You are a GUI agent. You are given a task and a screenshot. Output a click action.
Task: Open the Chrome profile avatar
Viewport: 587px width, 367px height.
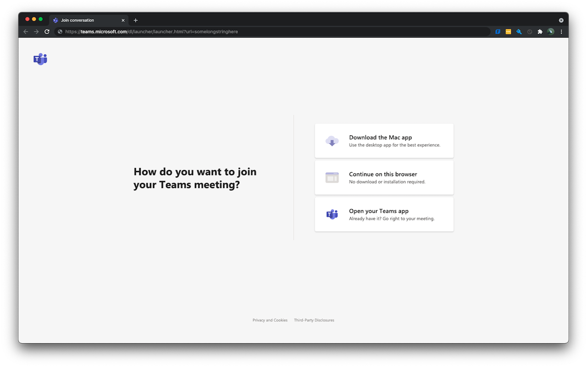[551, 32]
